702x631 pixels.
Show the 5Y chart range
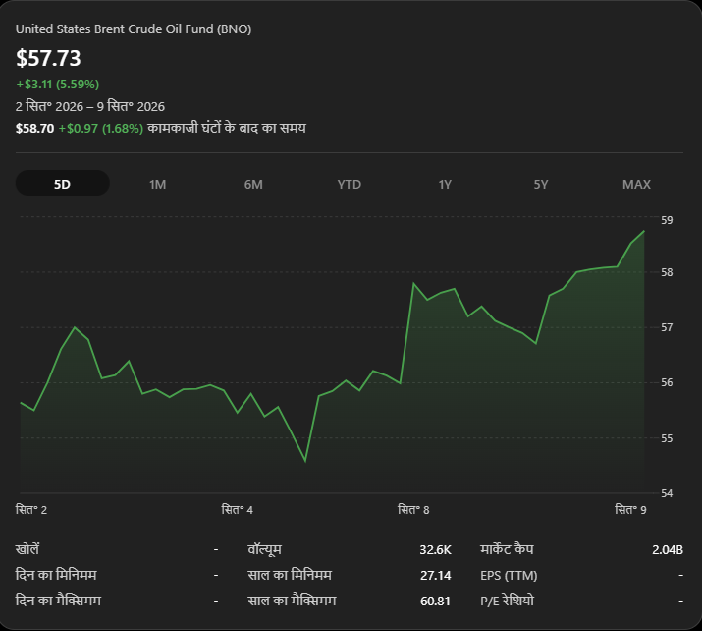(540, 184)
